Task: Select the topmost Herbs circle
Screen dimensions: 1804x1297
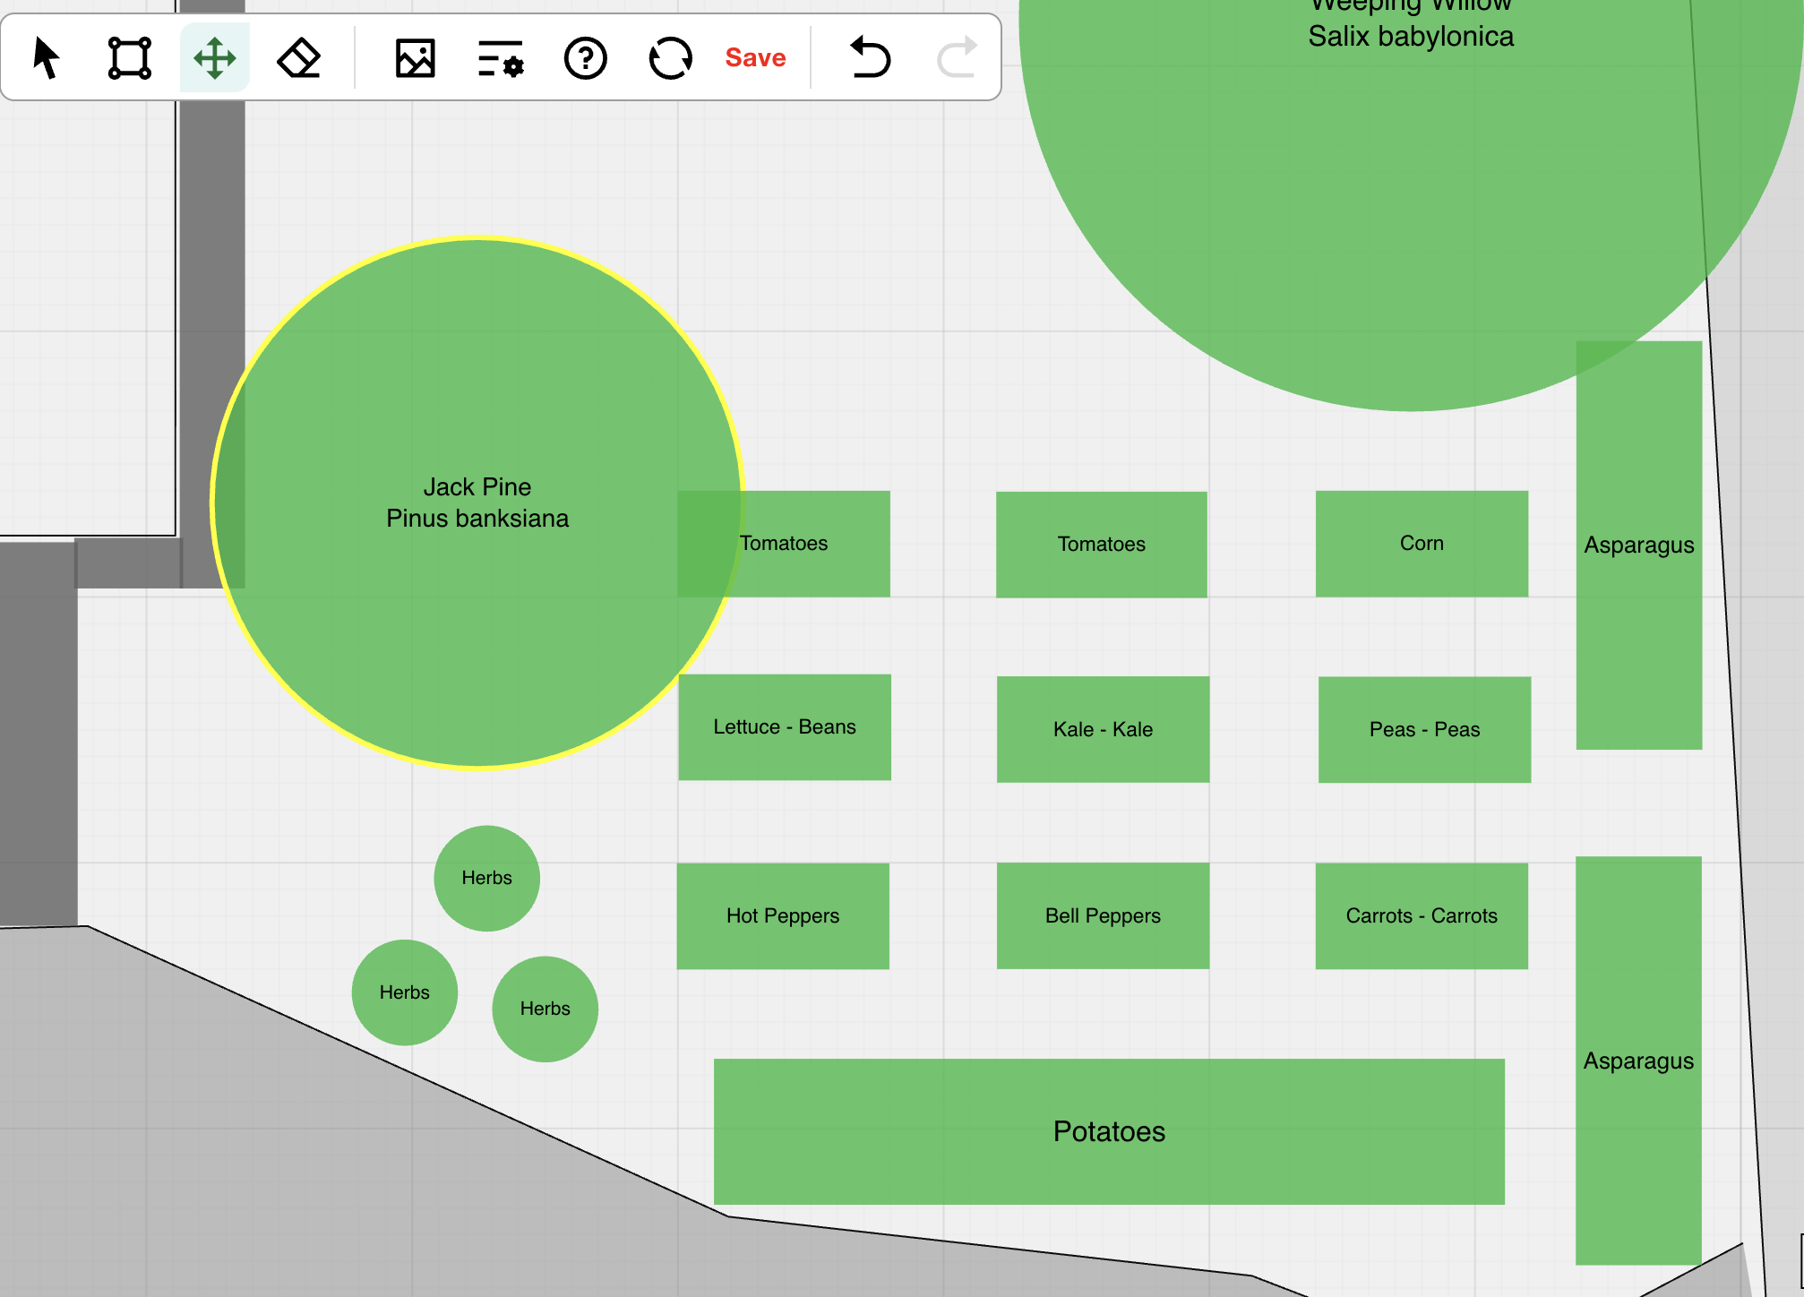Action: point(486,878)
